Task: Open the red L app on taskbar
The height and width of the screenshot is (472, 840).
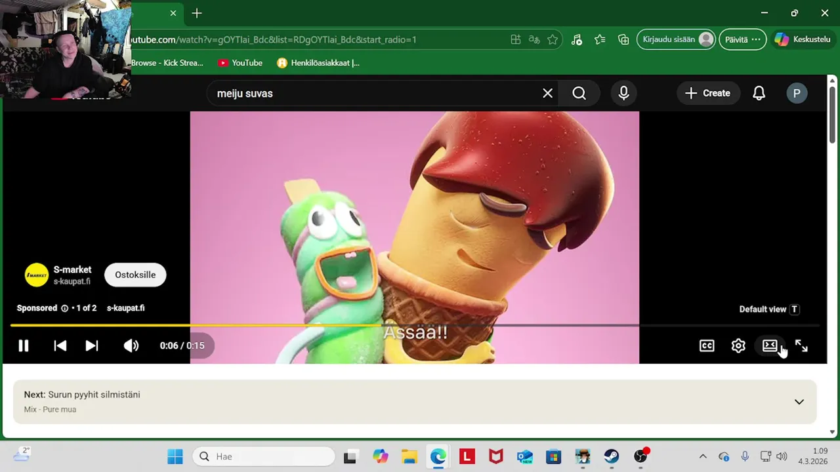Action: (467, 456)
